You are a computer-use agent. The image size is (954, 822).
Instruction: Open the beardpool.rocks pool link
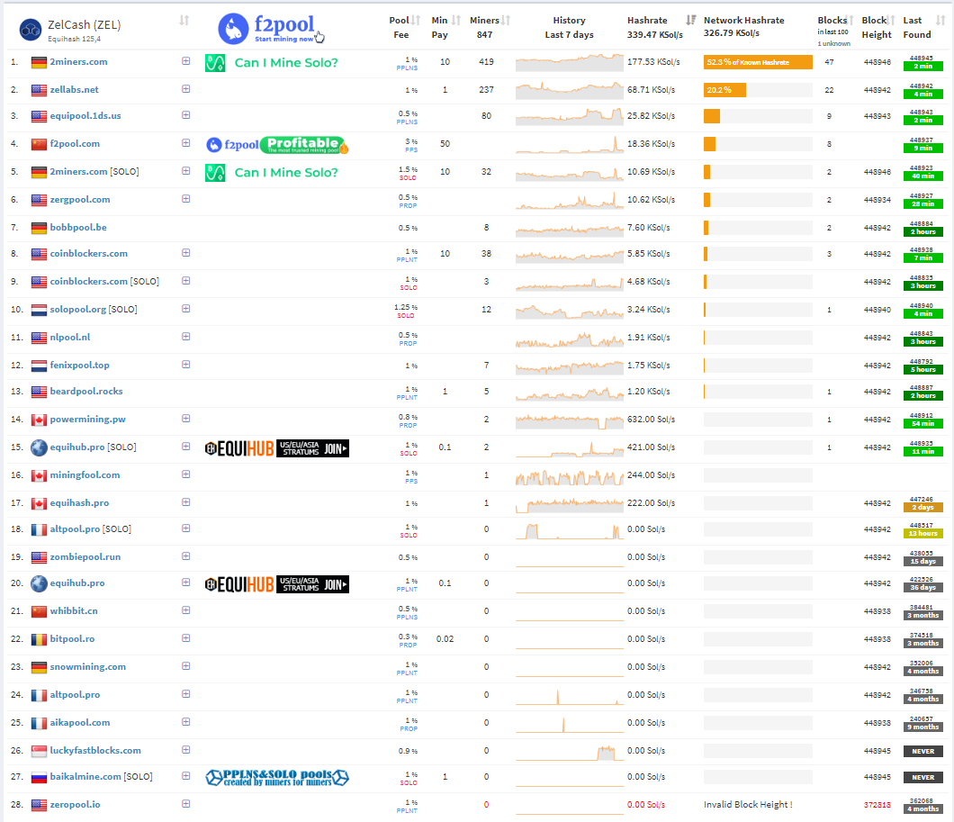tap(86, 392)
